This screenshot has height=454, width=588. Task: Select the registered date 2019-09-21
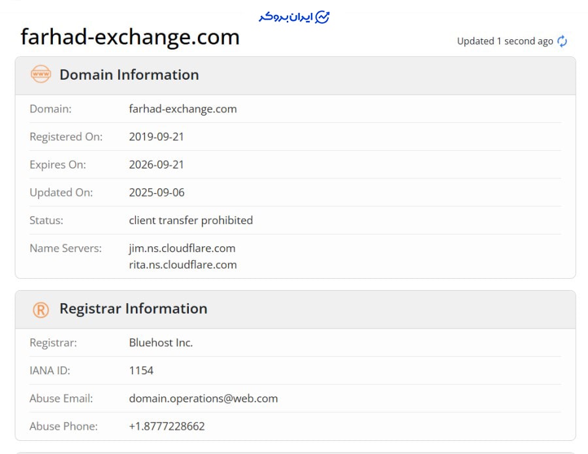(156, 137)
